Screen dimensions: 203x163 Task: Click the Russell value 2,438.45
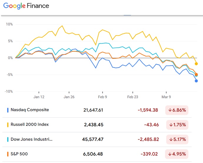click(94, 125)
